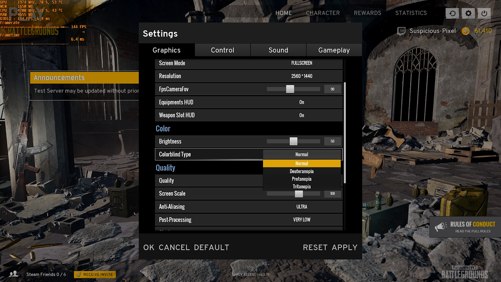Click the gold coin currency icon
501x282 pixels.
pyautogui.click(x=466, y=31)
